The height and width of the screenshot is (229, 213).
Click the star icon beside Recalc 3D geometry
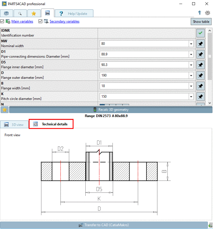[4, 110]
